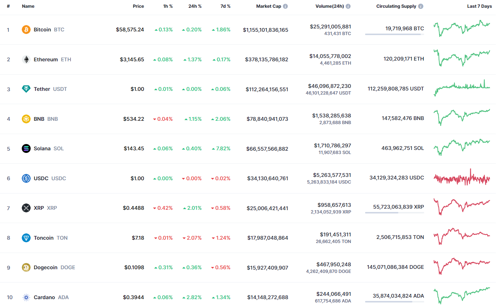Click the XRP logo icon
Screen dimensions: 498x308
[26, 208]
